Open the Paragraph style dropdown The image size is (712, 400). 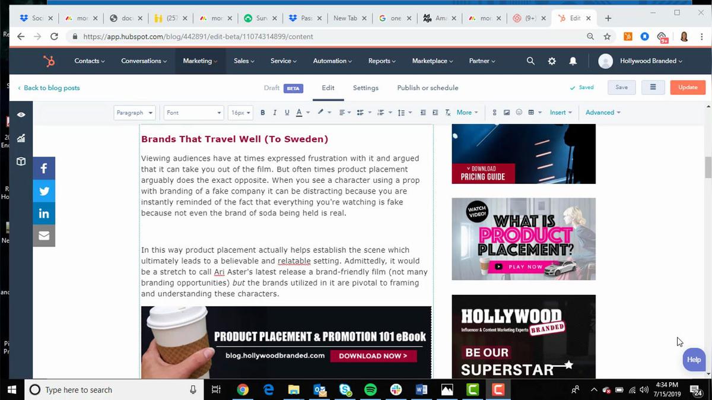coord(135,113)
